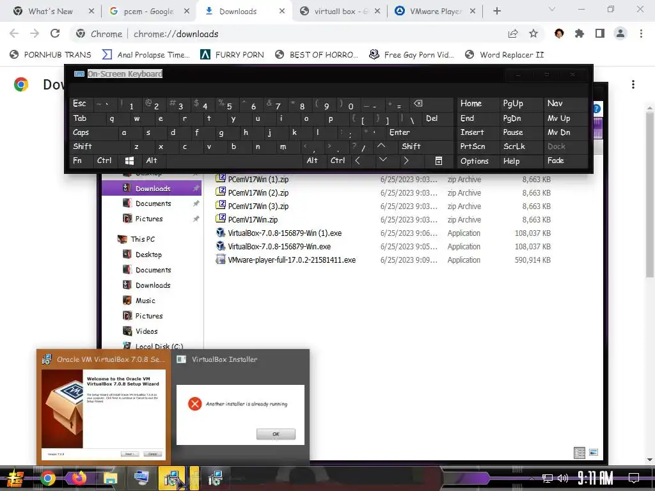The image size is (655, 491).
Task: Toggle Nav mode on On-Screen Keyboard
Action: (565, 104)
